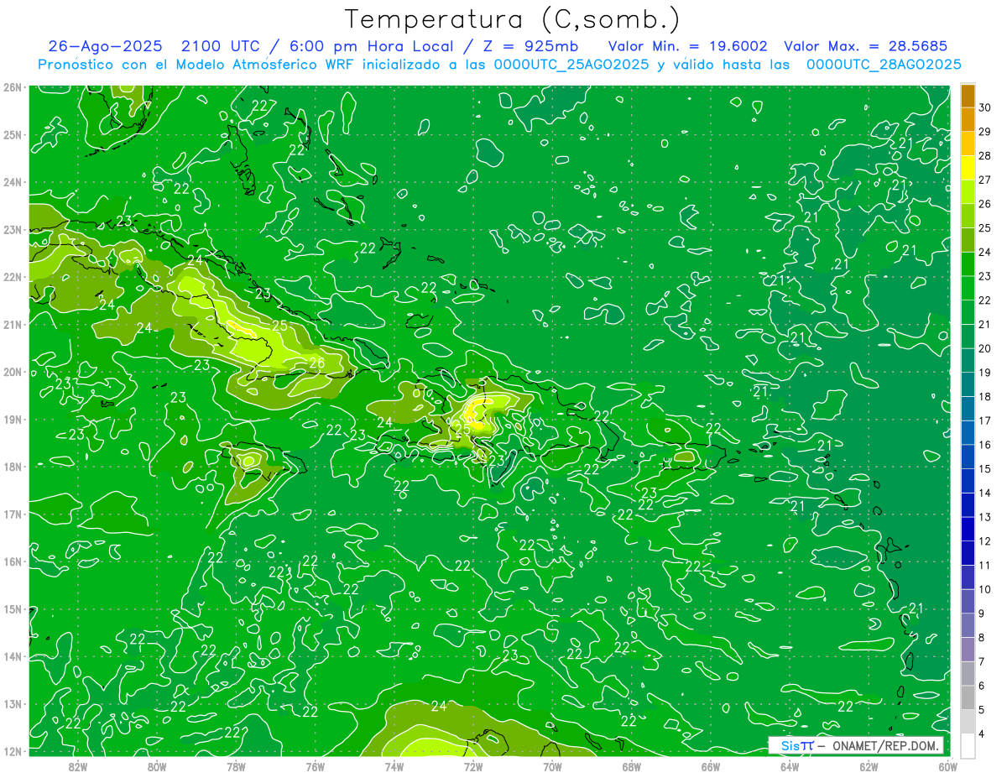Click the "78W" longitude axis label
The image size is (1007, 778).
236,766
